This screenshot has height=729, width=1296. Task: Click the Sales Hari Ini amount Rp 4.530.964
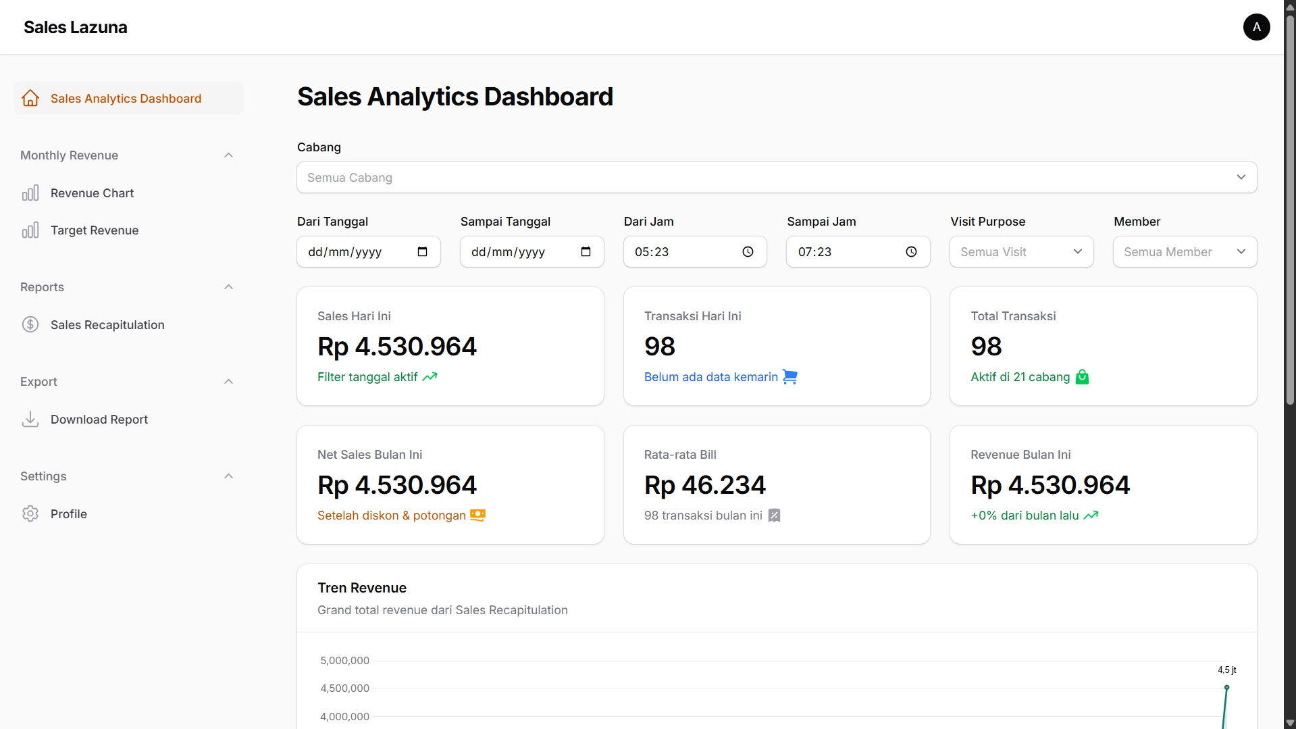[397, 347]
